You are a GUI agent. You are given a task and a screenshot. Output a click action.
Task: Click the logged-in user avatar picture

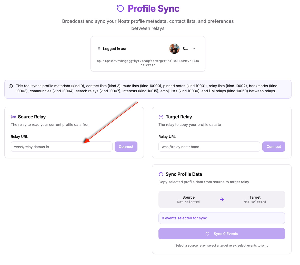[174, 49]
